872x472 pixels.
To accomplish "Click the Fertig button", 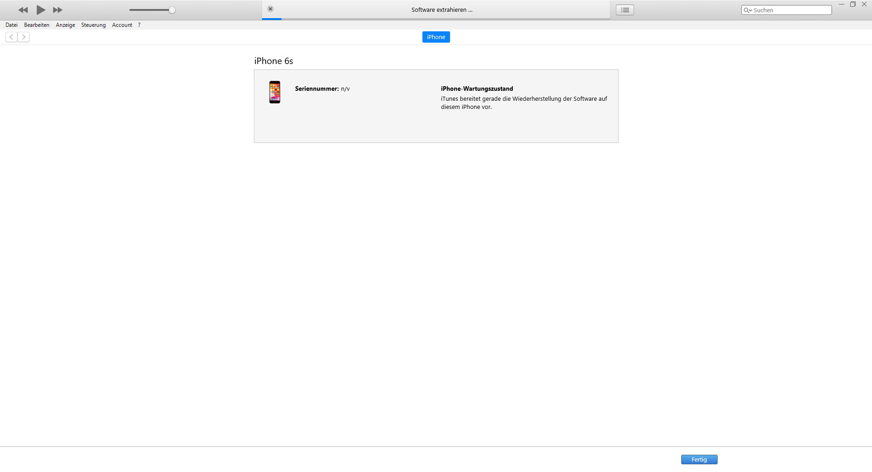I will click(699, 460).
